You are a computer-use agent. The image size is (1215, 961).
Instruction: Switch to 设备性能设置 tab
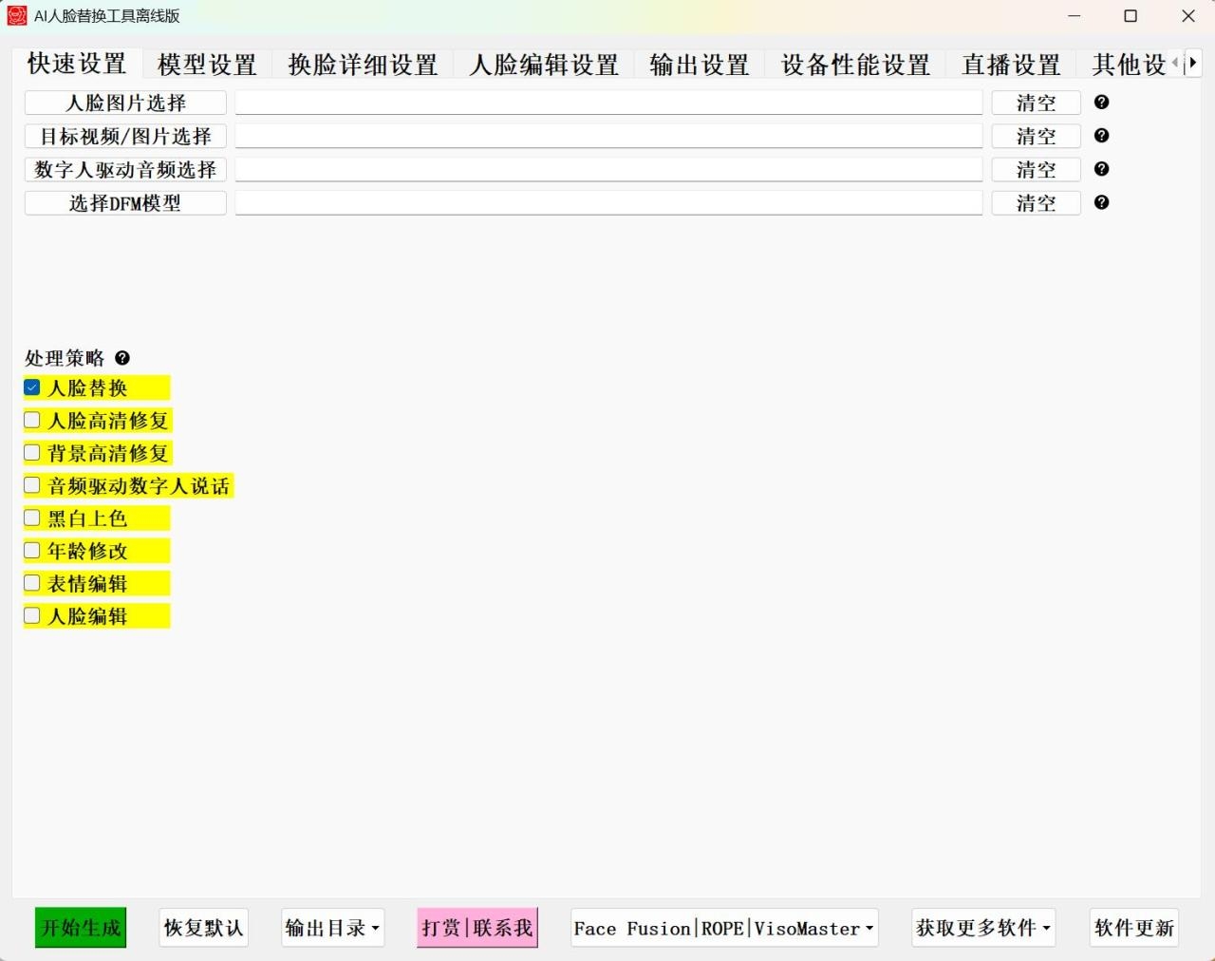point(856,65)
